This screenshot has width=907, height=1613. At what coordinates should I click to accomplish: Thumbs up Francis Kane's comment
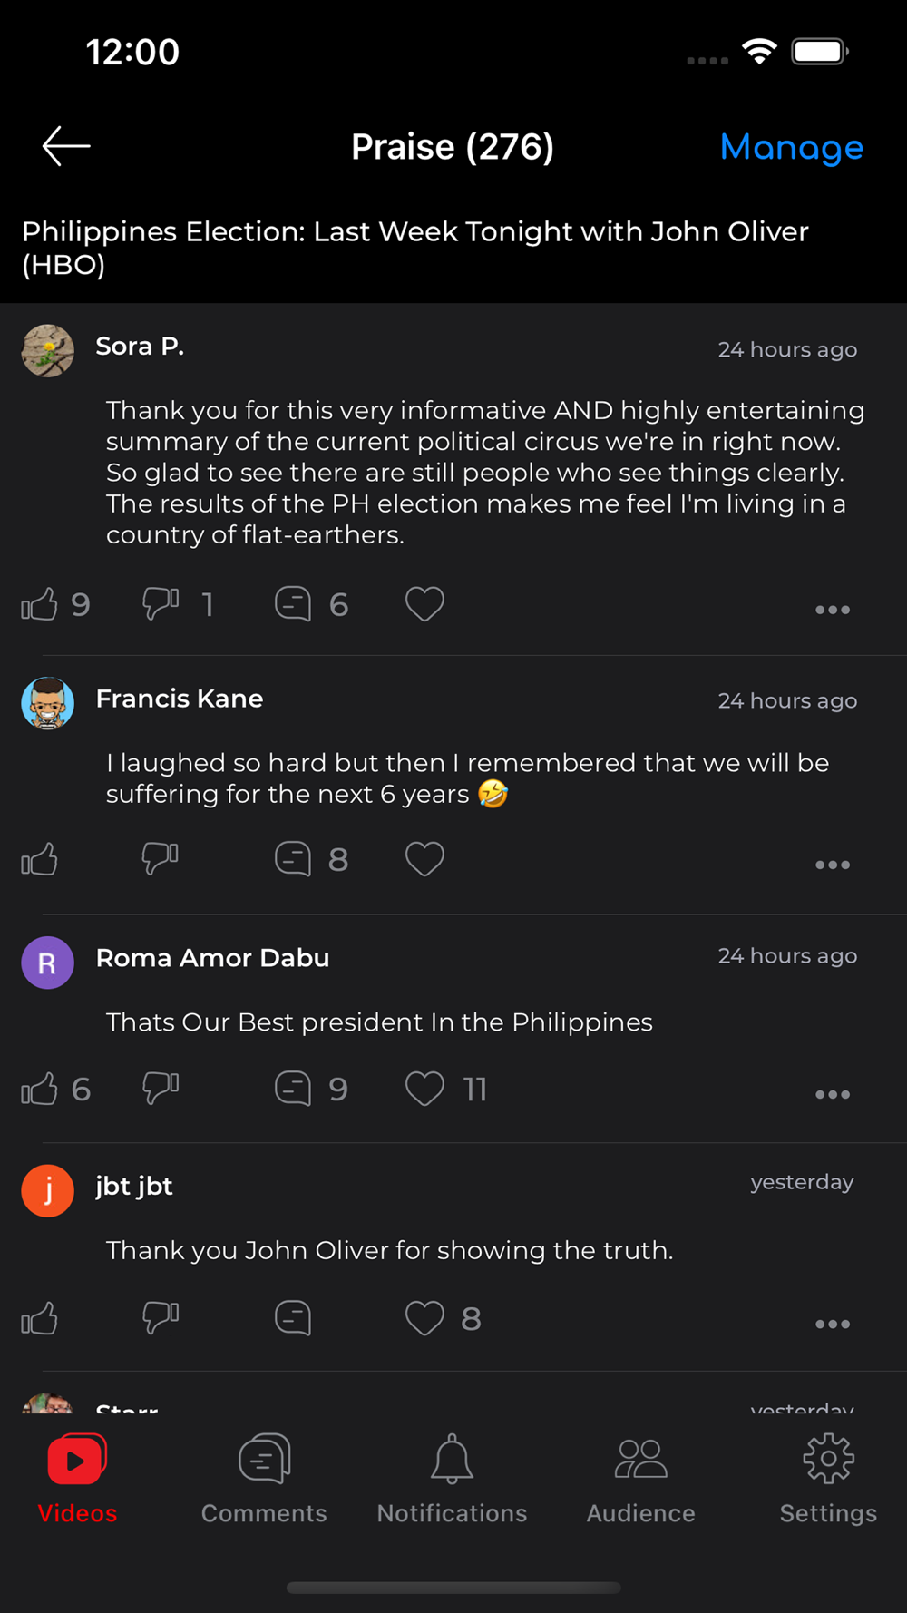tap(40, 859)
